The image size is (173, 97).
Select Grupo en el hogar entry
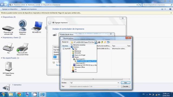click(x=80, y=55)
